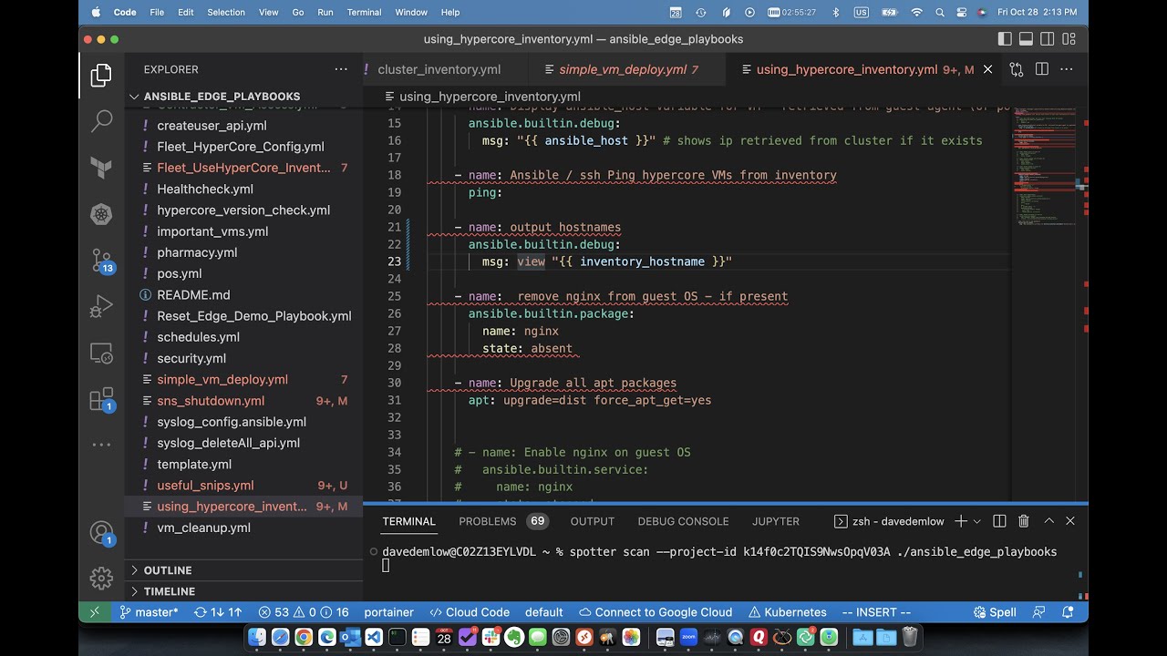
Task: Close the terminal panel
Action: pyautogui.click(x=1070, y=521)
